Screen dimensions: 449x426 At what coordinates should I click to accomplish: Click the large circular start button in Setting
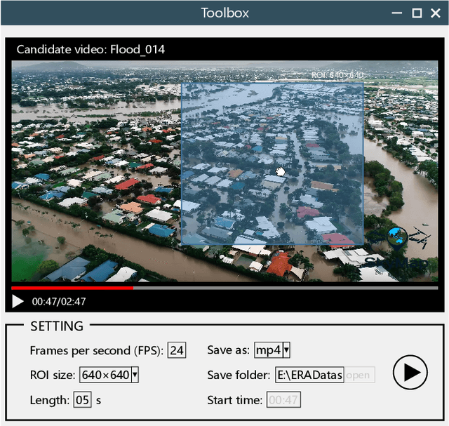410,372
